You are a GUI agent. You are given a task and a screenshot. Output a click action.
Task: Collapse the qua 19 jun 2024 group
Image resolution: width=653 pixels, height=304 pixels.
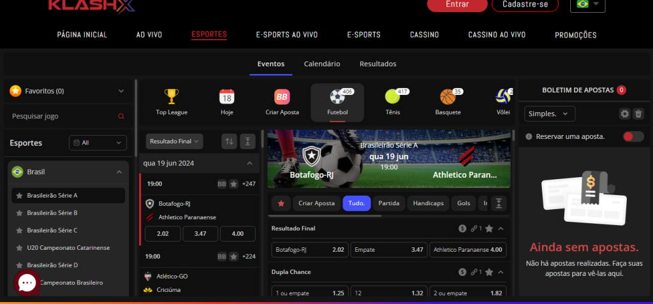pyautogui.click(x=249, y=163)
